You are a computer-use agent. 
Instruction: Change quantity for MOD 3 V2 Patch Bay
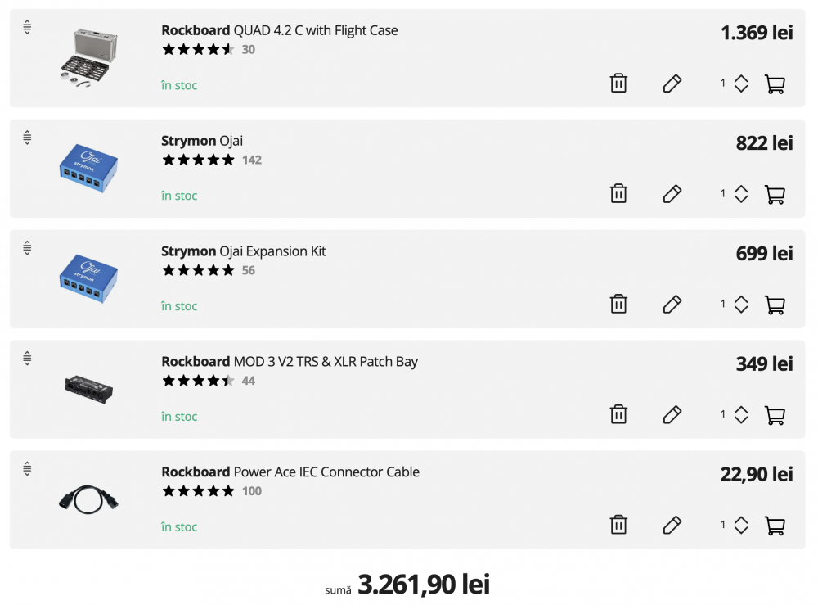[x=740, y=415]
